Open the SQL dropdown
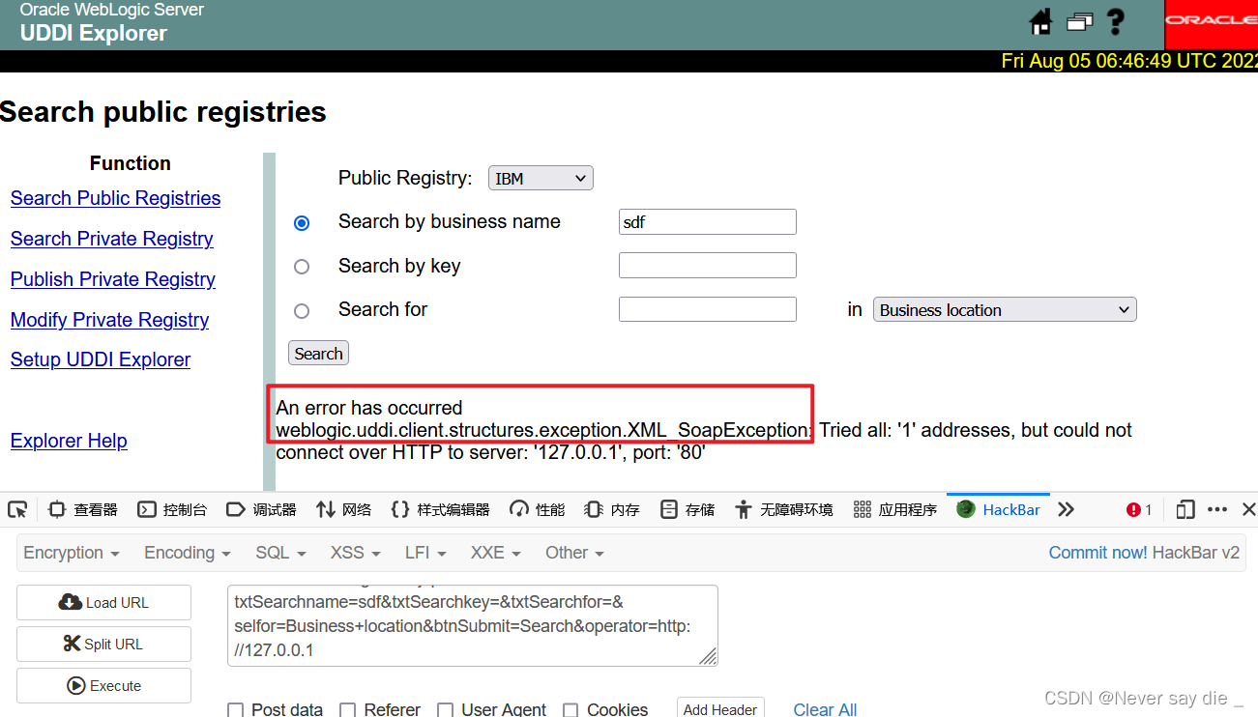The image size is (1258, 717). [x=280, y=553]
